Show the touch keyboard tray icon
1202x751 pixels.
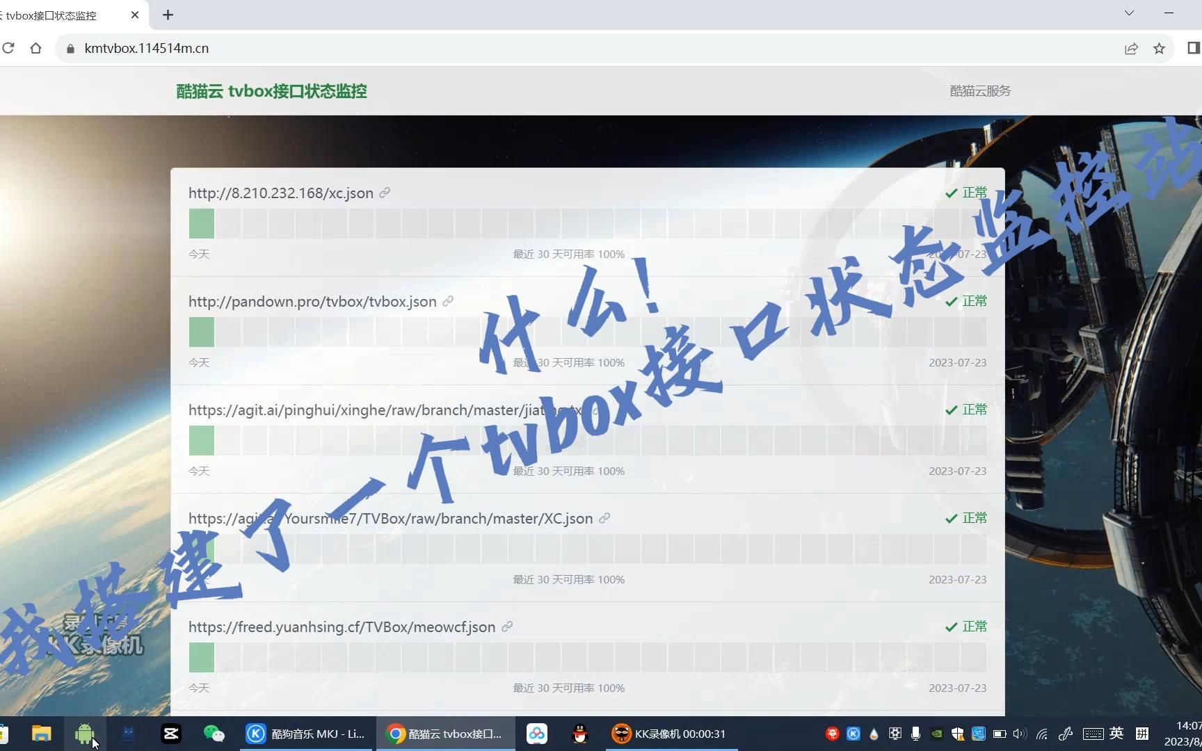click(x=1093, y=734)
